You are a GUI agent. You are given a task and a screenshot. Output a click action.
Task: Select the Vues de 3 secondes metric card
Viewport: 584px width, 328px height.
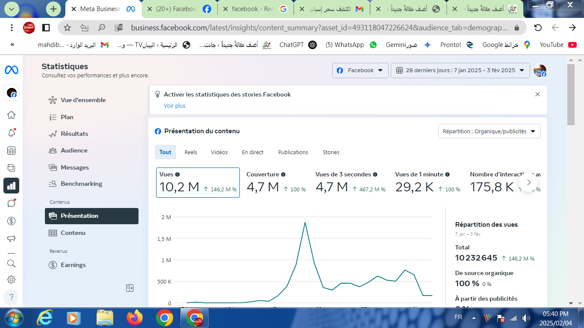coord(350,183)
